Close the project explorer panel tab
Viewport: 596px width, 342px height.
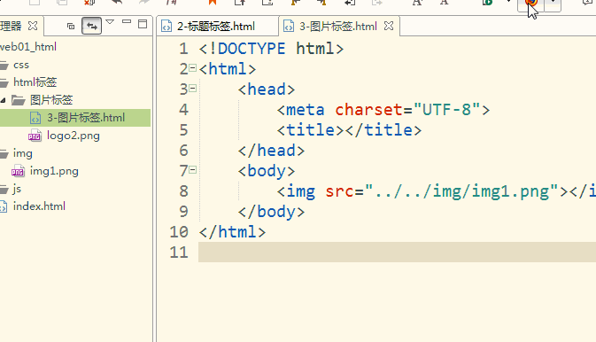(33, 26)
